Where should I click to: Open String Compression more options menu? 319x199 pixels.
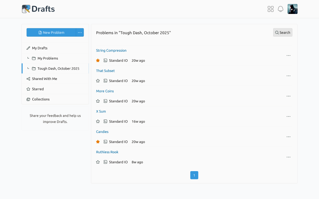click(288, 55)
